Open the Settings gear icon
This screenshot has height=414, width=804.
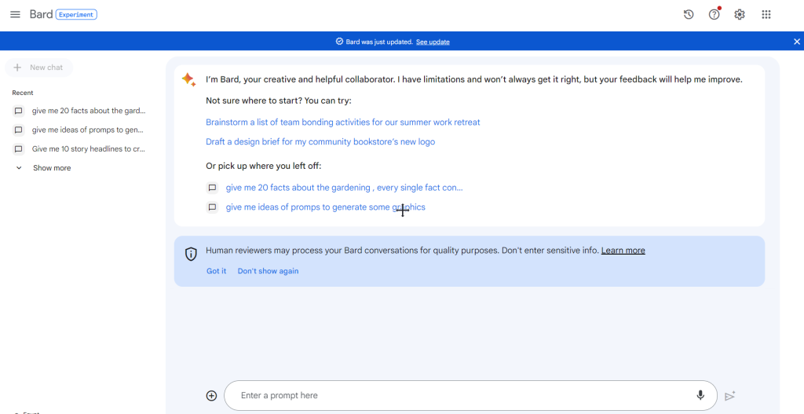pyautogui.click(x=740, y=14)
